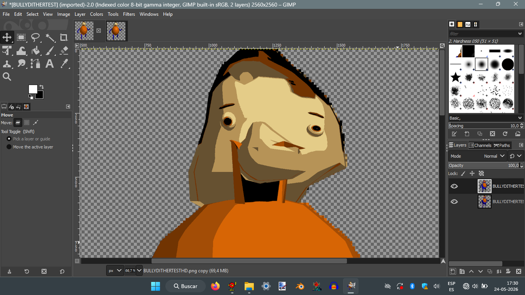Screen dimensions: 525x295
Task: Reset colors to default black and white
Action: point(31,97)
